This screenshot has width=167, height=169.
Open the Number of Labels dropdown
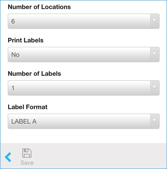pyautogui.click(x=84, y=88)
